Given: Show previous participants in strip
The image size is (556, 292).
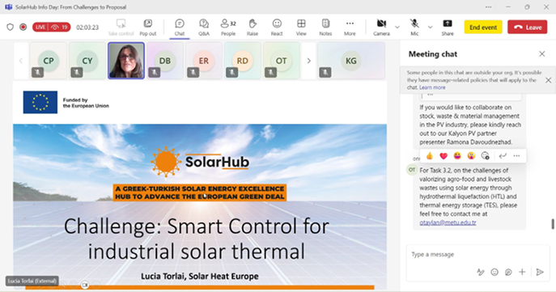Looking at the screenshot, I should point(21,61).
